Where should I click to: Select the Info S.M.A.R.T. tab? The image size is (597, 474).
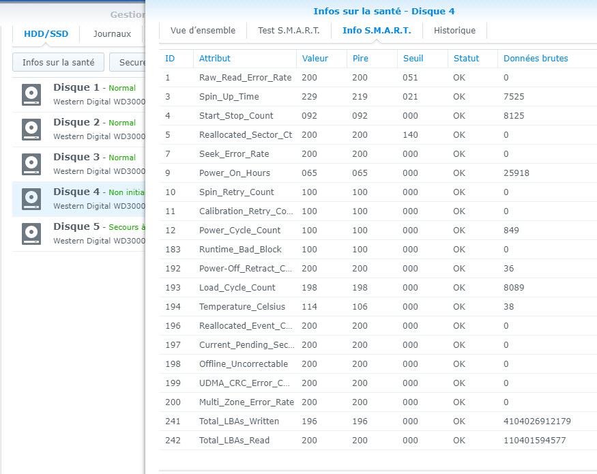click(377, 31)
